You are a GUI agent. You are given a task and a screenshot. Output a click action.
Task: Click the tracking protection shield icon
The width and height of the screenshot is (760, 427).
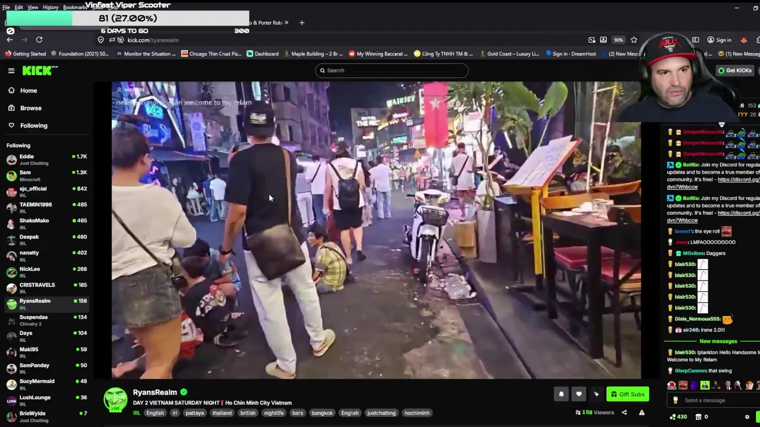click(x=101, y=40)
